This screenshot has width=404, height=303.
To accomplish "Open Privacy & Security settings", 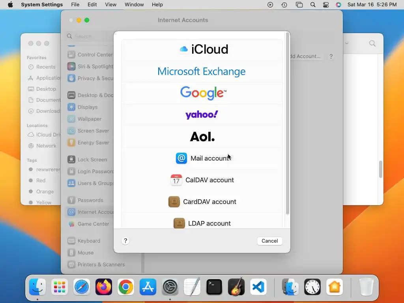I will 90,79.
